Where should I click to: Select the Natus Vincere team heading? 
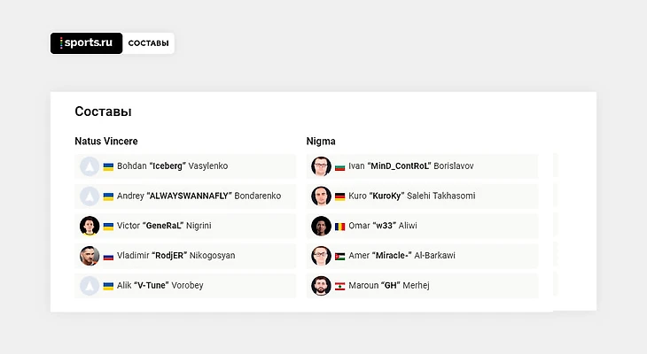point(106,141)
